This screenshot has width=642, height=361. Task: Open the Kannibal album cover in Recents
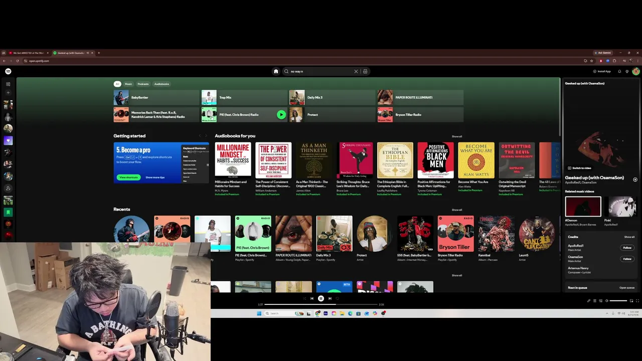tap(496, 234)
